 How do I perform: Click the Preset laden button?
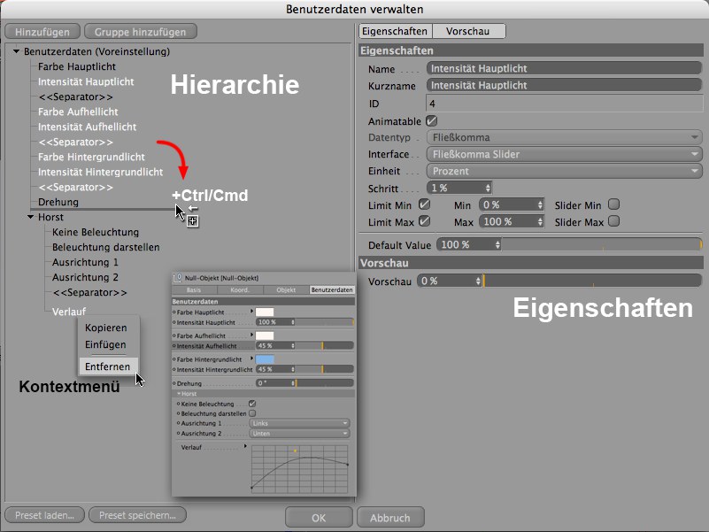tap(45, 514)
